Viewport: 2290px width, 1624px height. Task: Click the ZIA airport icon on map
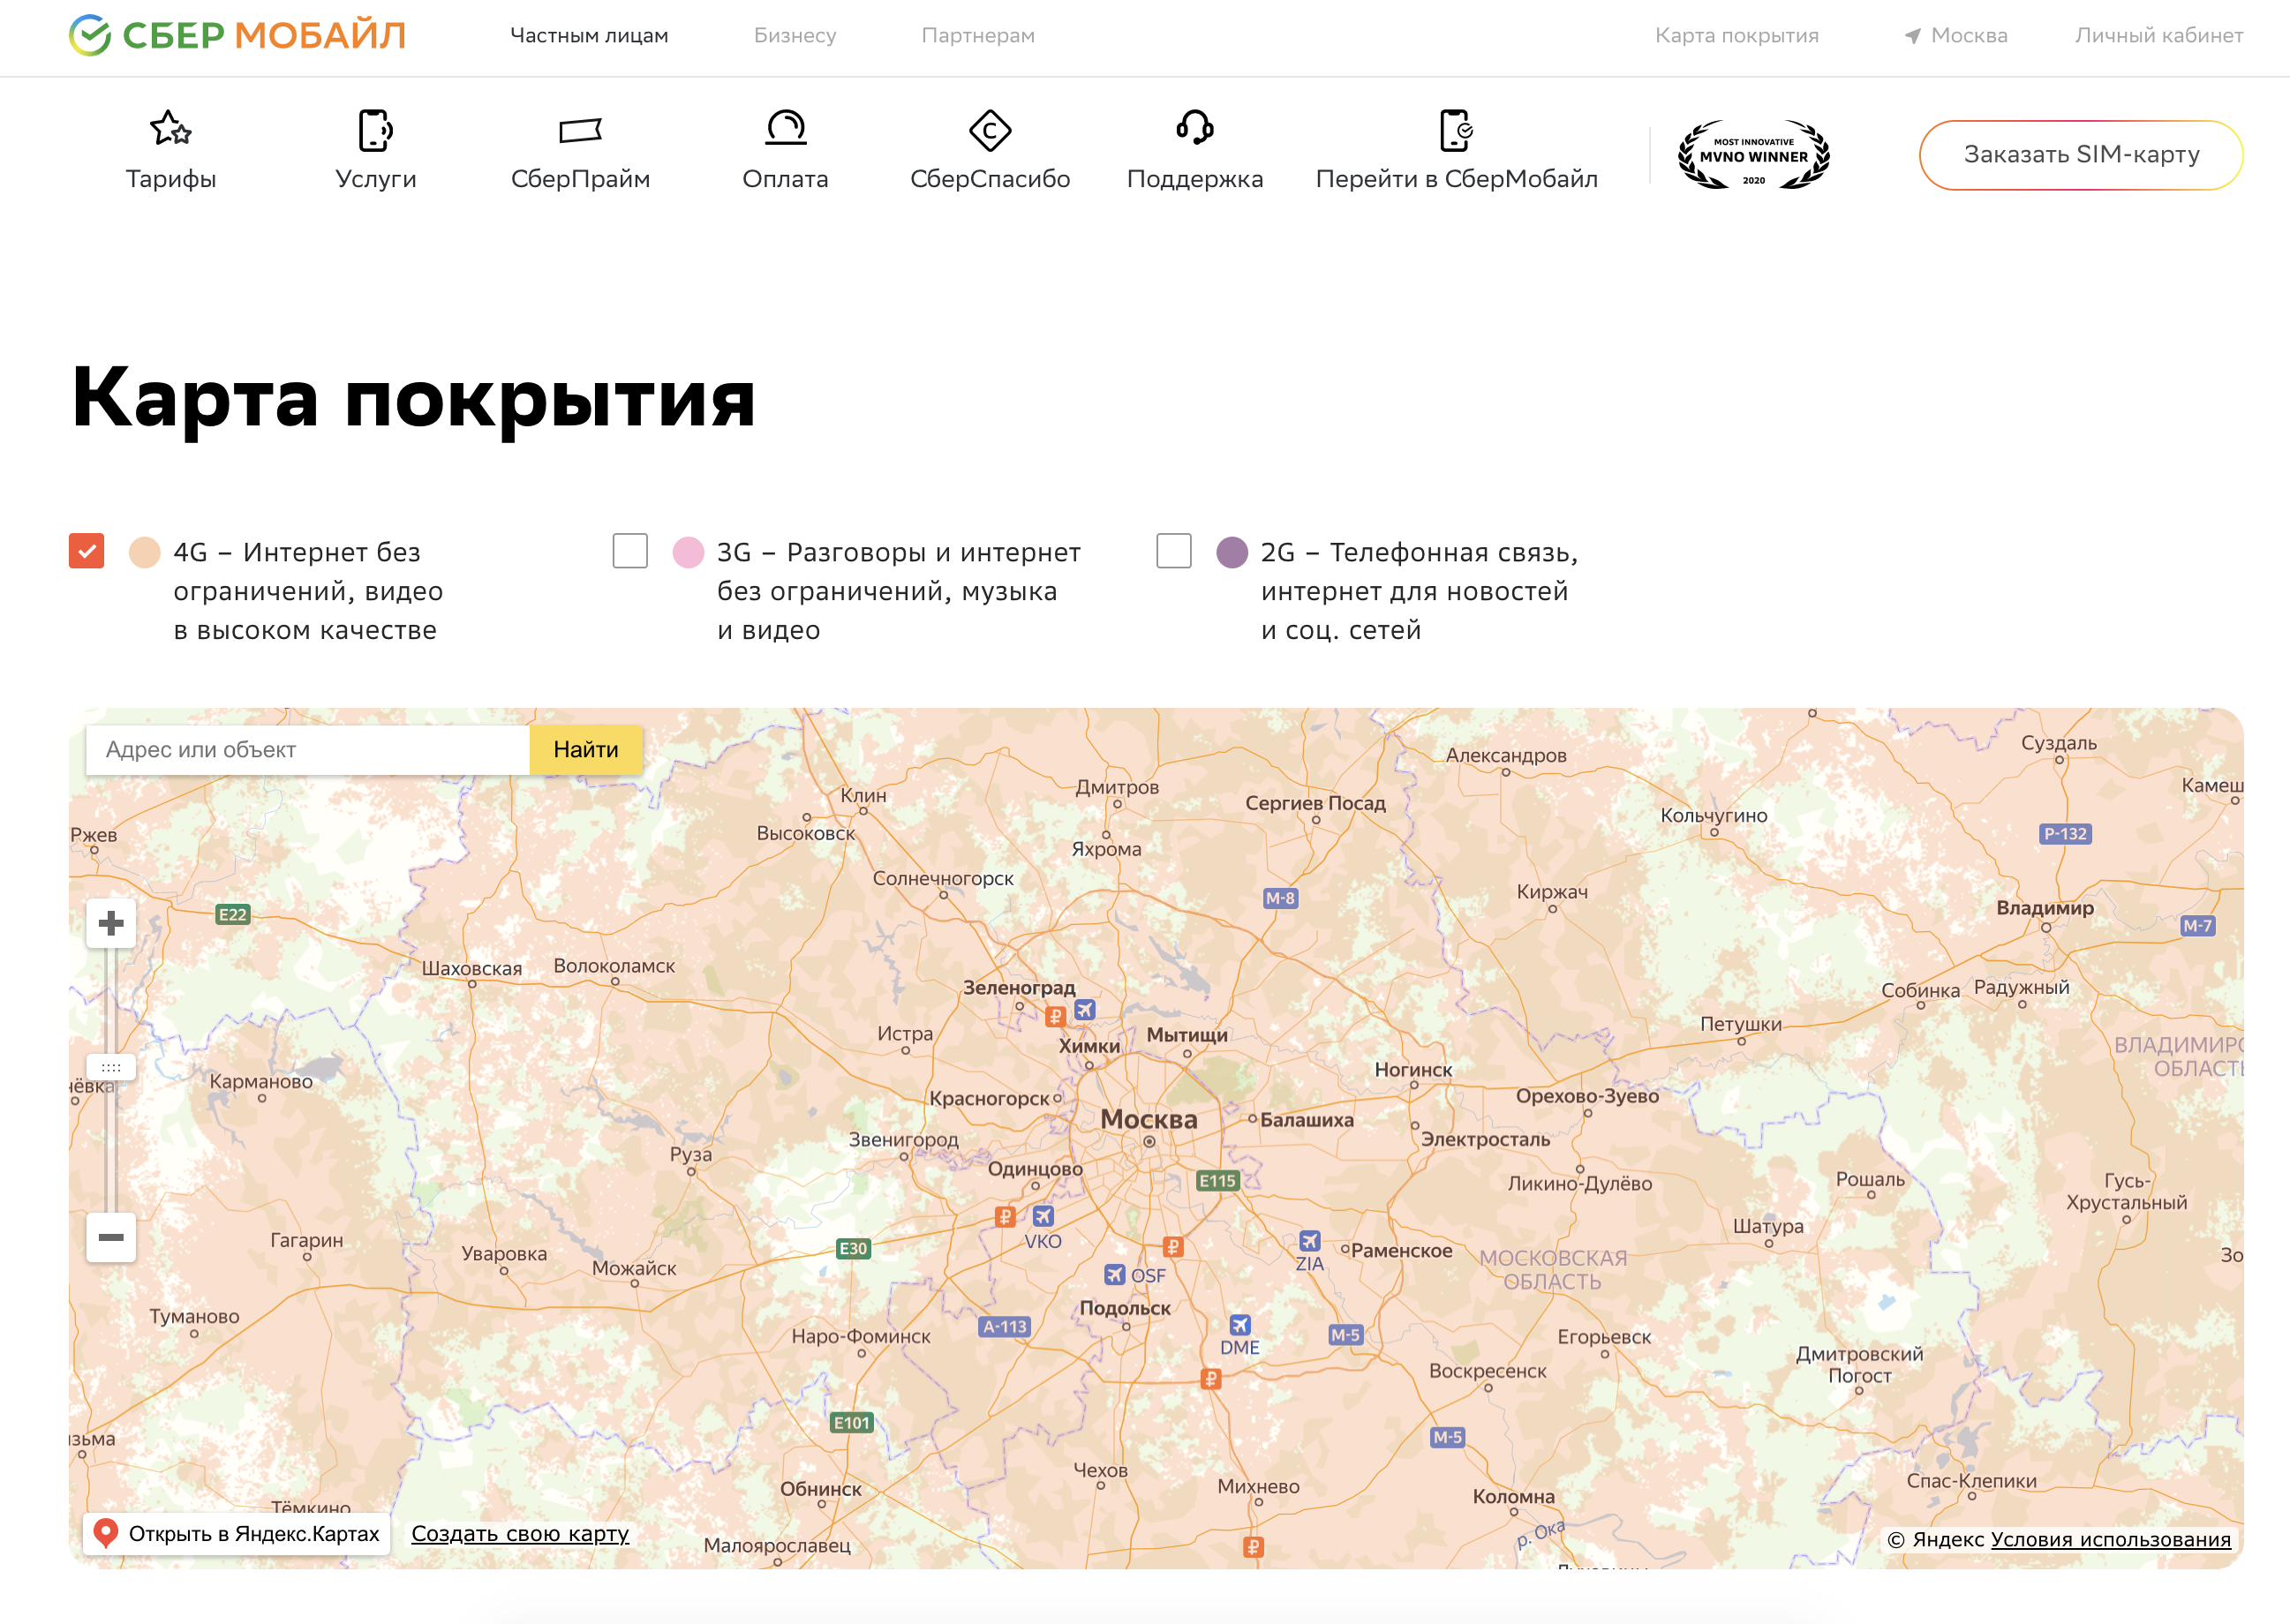[x=1310, y=1241]
